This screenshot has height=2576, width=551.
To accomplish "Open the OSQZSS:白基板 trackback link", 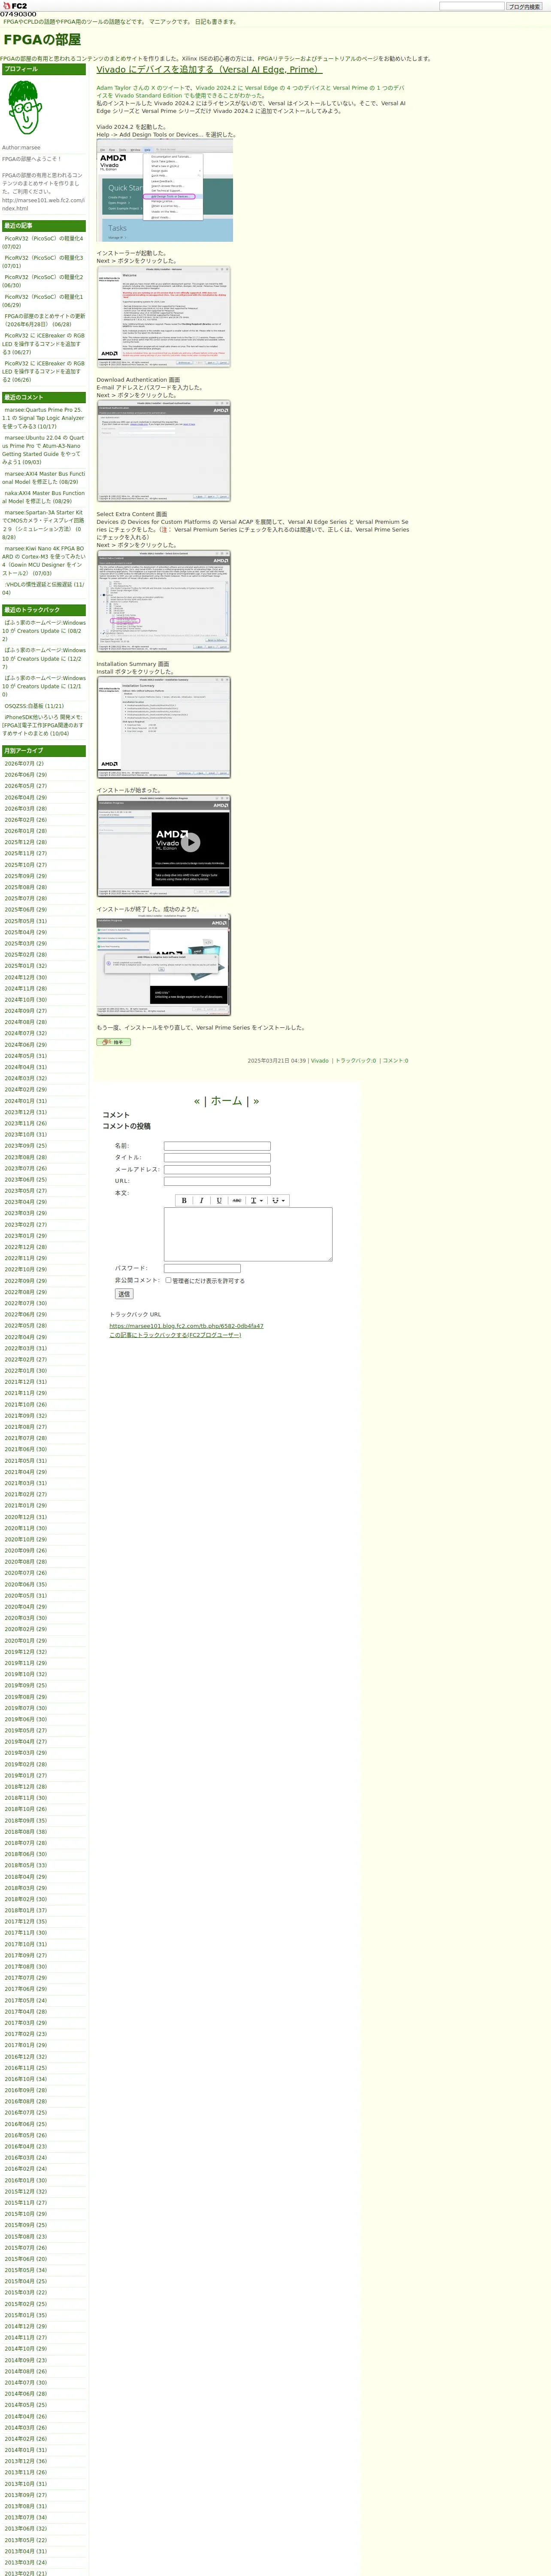I will click(x=34, y=706).
